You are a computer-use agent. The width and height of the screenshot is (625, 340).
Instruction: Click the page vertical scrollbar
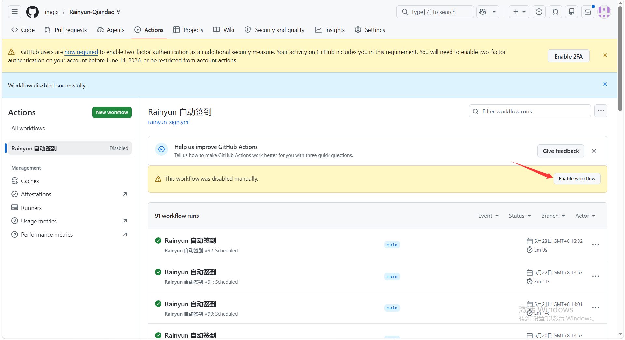coord(620,59)
